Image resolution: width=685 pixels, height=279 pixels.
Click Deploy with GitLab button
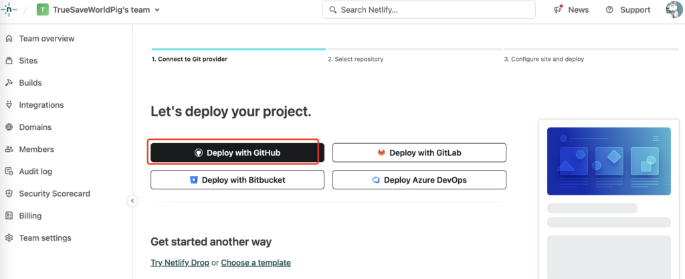pyautogui.click(x=419, y=153)
